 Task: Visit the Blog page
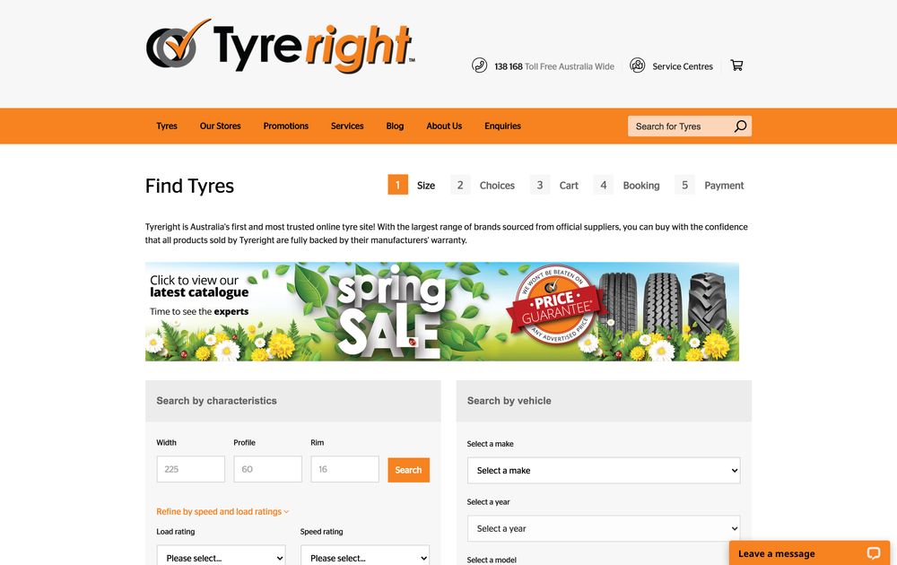[395, 126]
